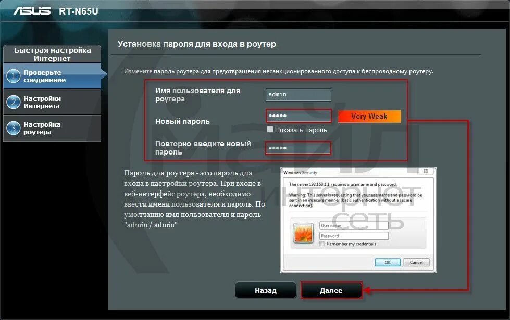The image size is (510, 320).
Task: Open the Настройка роутера step
Action: 52,128
